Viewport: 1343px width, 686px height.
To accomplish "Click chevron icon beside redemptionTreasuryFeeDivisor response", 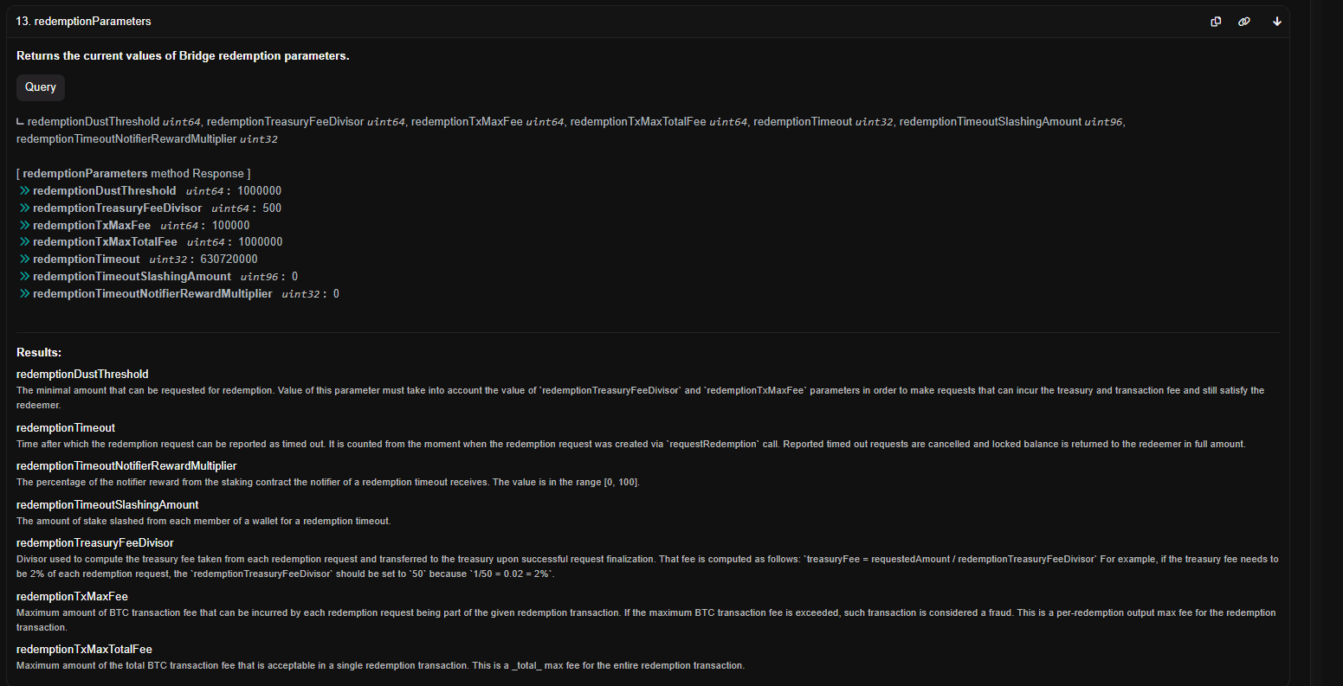I will pos(24,208).
